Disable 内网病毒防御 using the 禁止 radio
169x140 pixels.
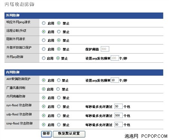pyautogui.click(x=59, y=98)
